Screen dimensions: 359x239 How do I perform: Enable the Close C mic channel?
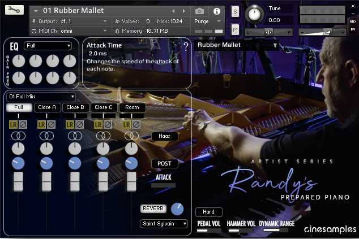tap(104, 107)
